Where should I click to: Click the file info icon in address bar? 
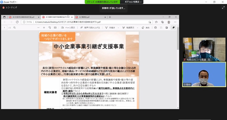point(24,22)
